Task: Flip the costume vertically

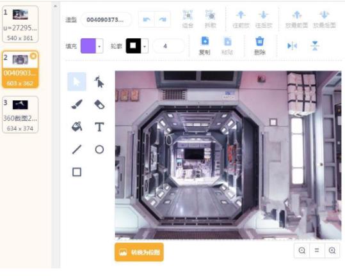Action: (x=315, y=46)
